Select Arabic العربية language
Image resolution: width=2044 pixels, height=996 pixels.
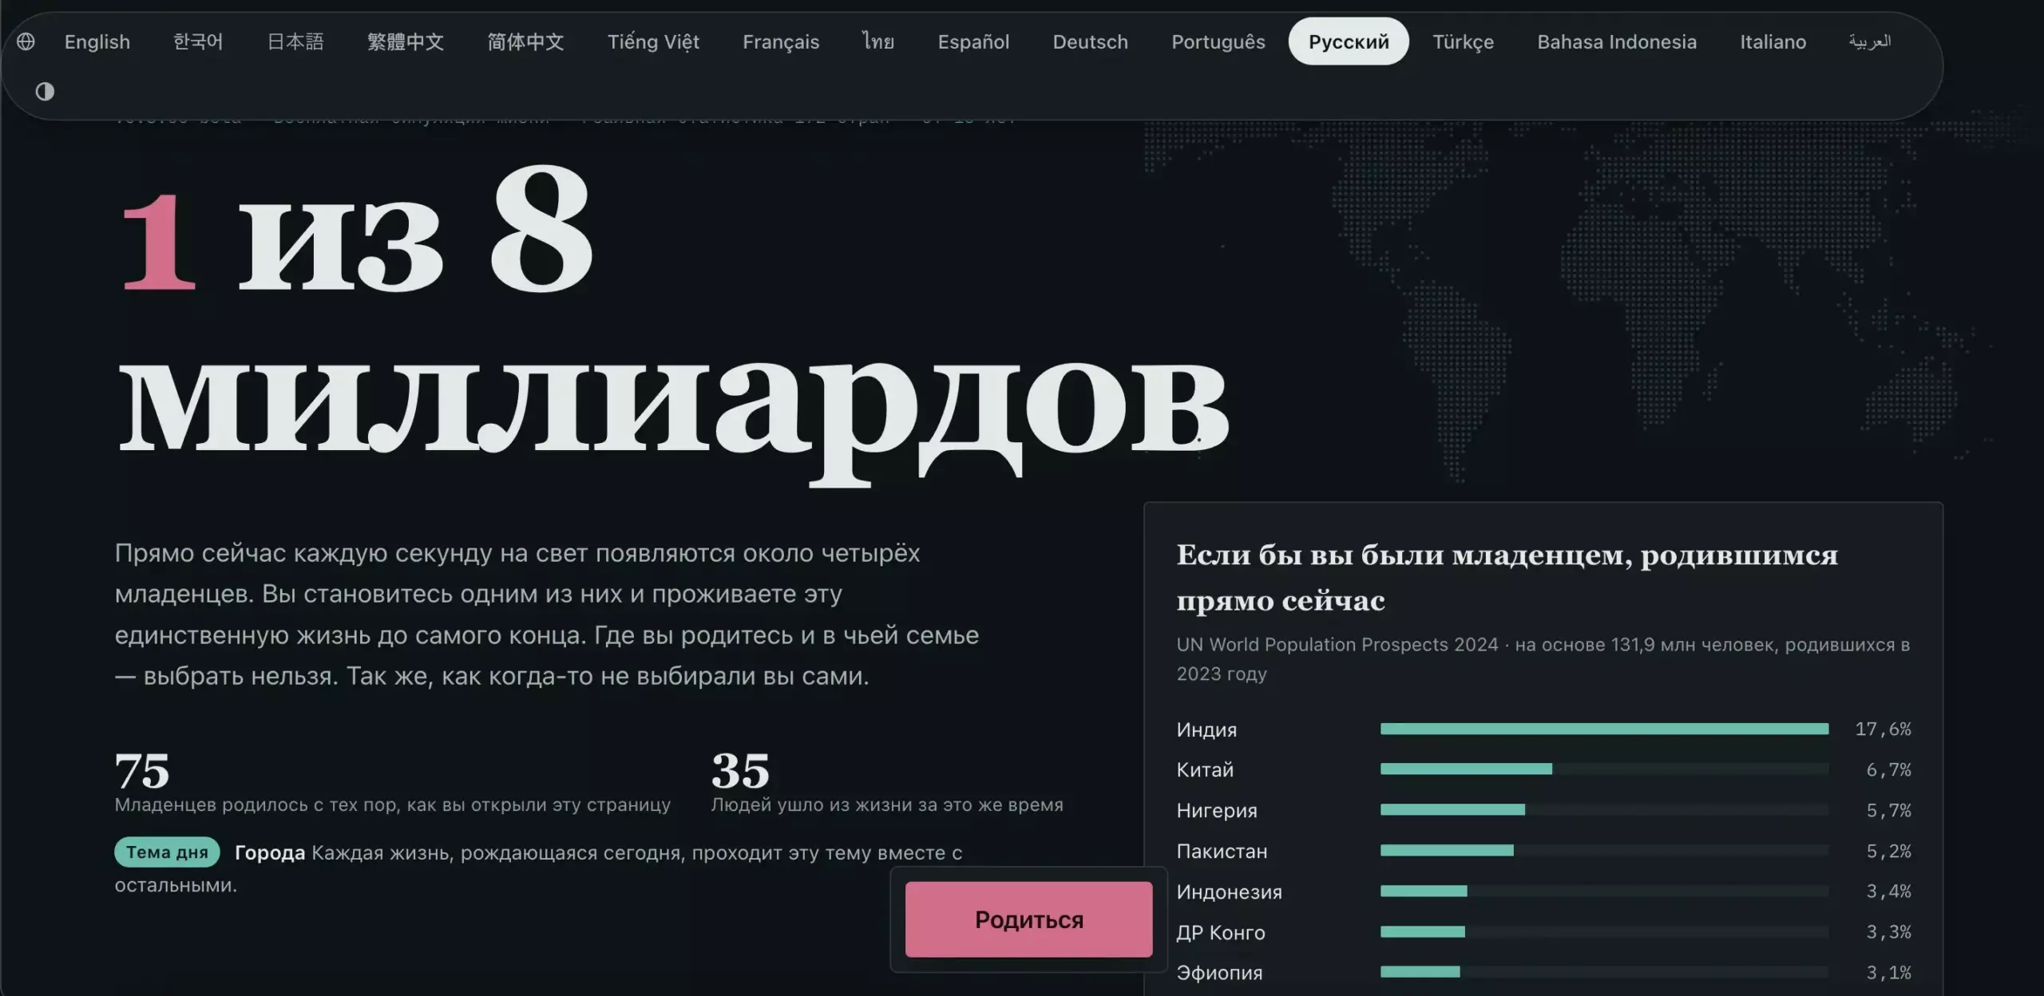(1869, 41)
